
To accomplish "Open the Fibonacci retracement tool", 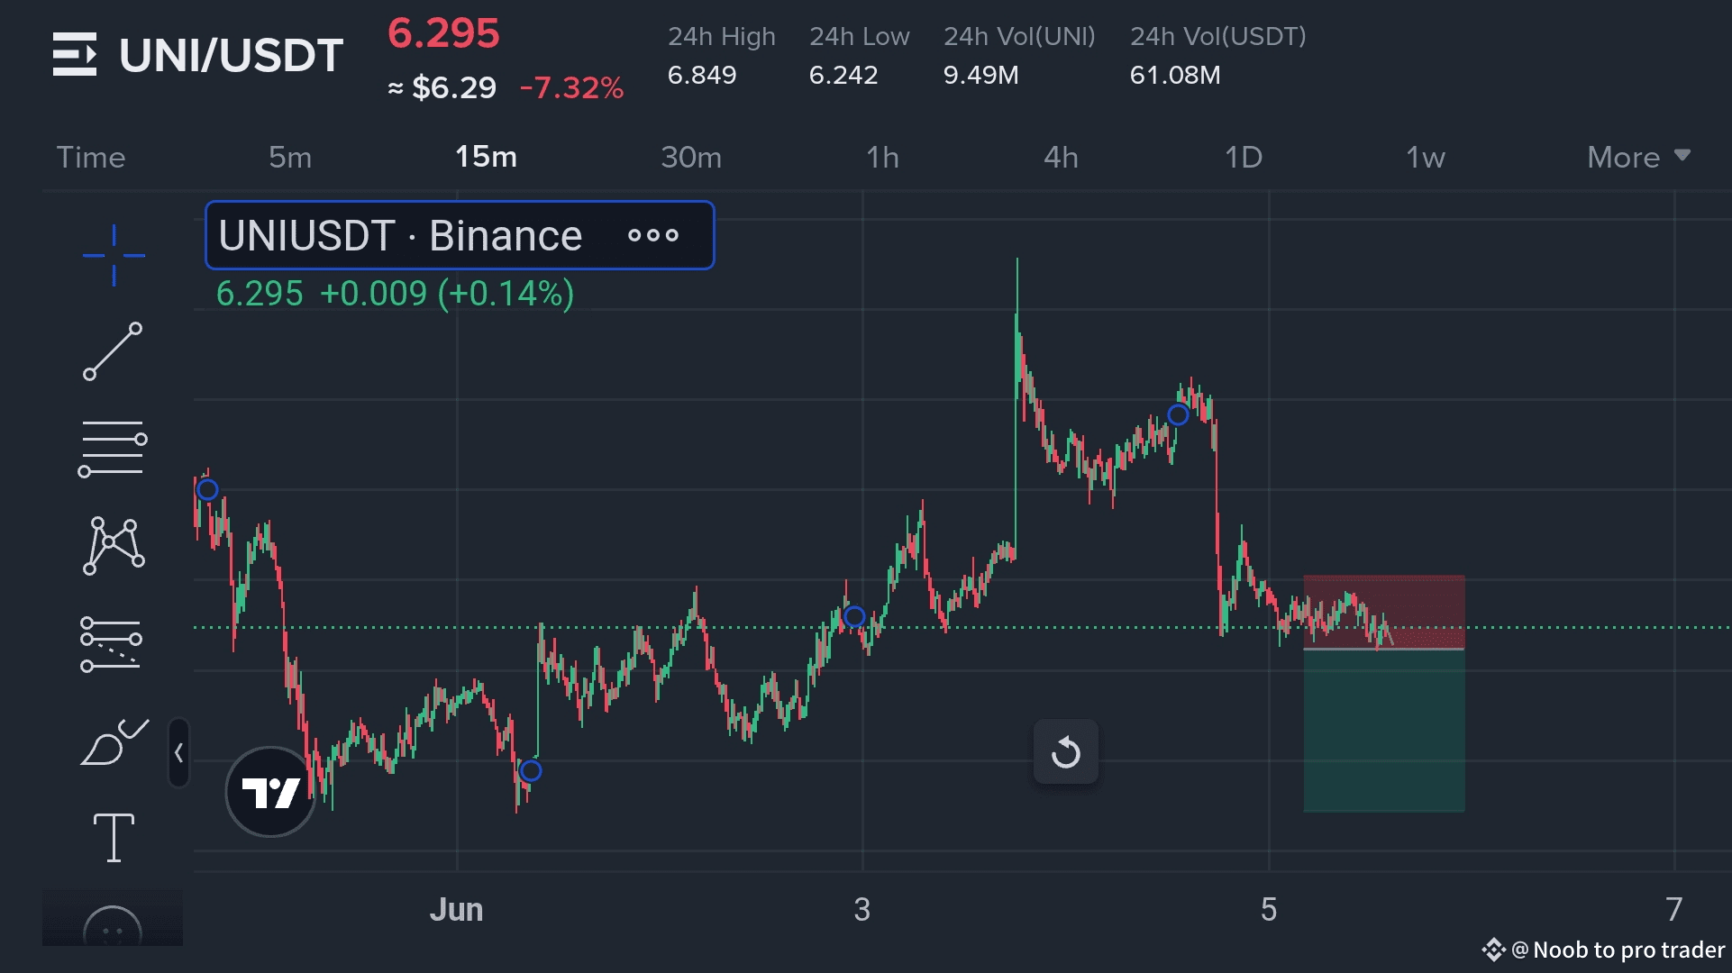I will 112,449.
